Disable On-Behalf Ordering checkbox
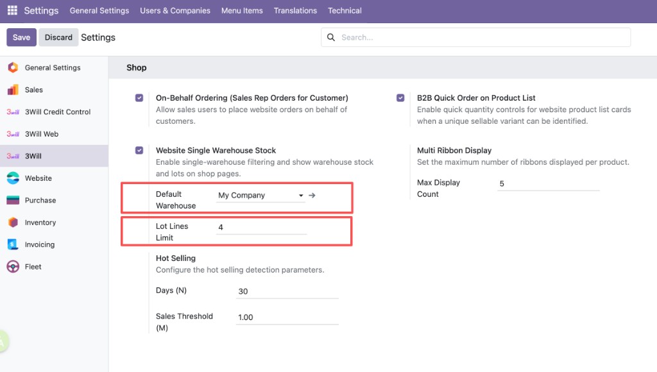 139,98
